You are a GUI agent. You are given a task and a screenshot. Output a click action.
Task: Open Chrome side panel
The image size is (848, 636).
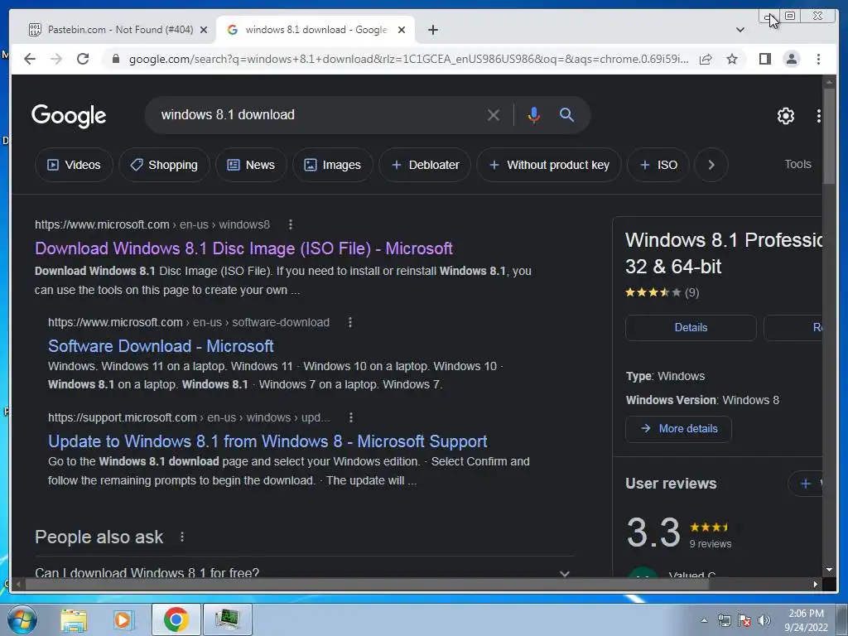(x=764, y=59)
